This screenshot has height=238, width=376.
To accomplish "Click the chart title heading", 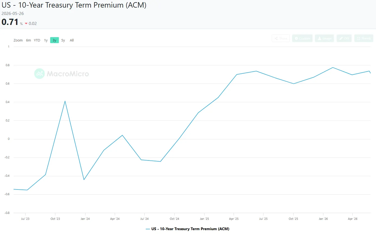I will [x=74, y=5].
